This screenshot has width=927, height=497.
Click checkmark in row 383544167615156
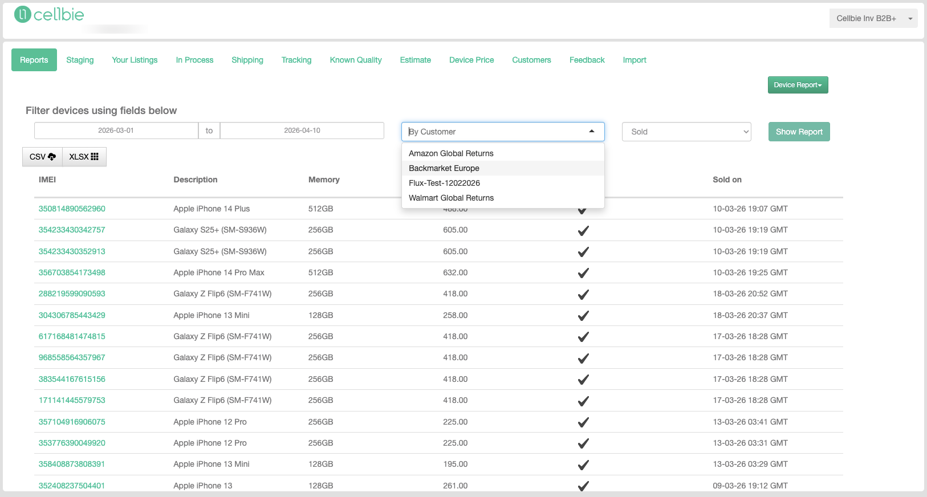tap(583, 380)
